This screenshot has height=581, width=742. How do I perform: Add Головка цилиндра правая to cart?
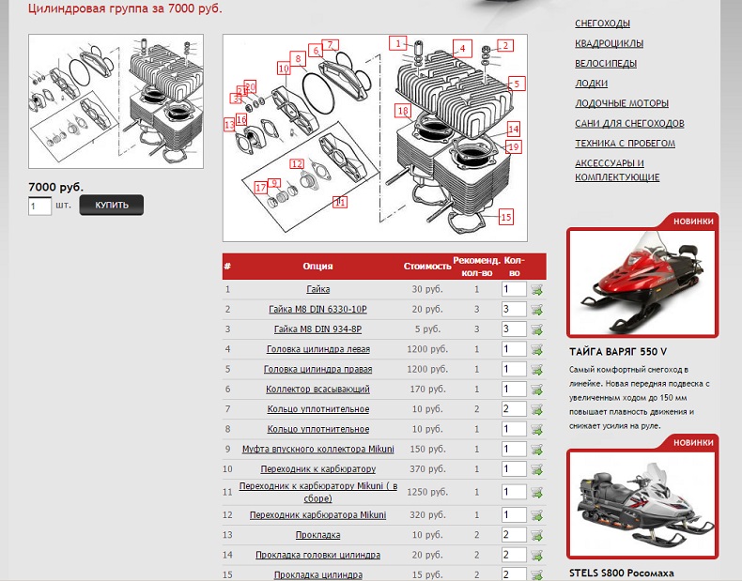[536, 370]
